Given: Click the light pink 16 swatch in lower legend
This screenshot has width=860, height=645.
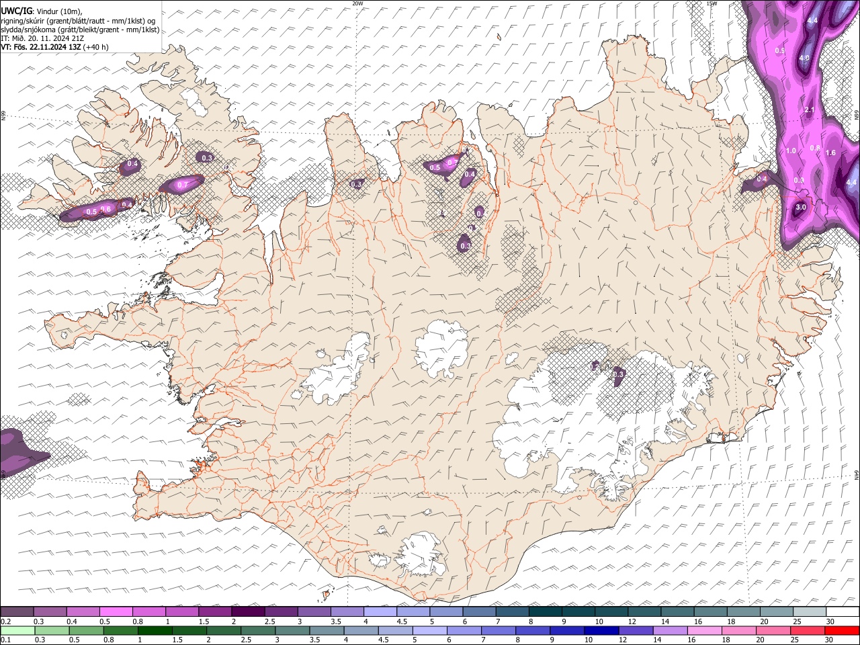Looking at the screenshot, I should (704, 631).
